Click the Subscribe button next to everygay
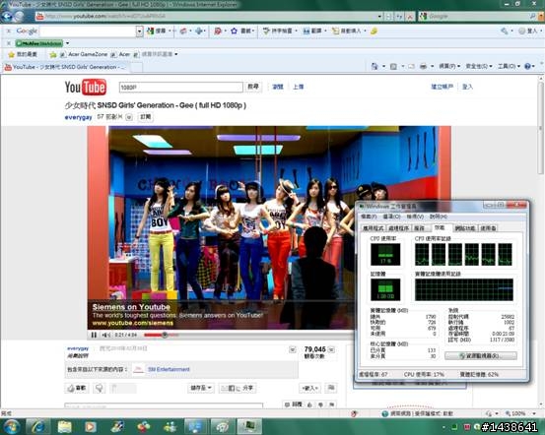The width and height of the screenshot is (545, 435). tap(145, 117)
